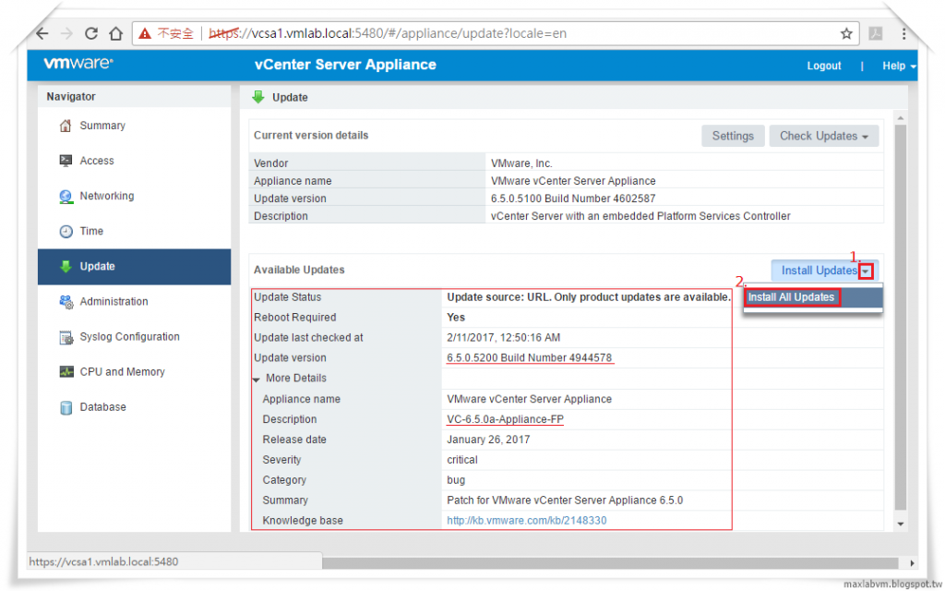This screenshot has width=945, height=591.
Task: Click the category value 'bug'
Action: coord(456,480)
